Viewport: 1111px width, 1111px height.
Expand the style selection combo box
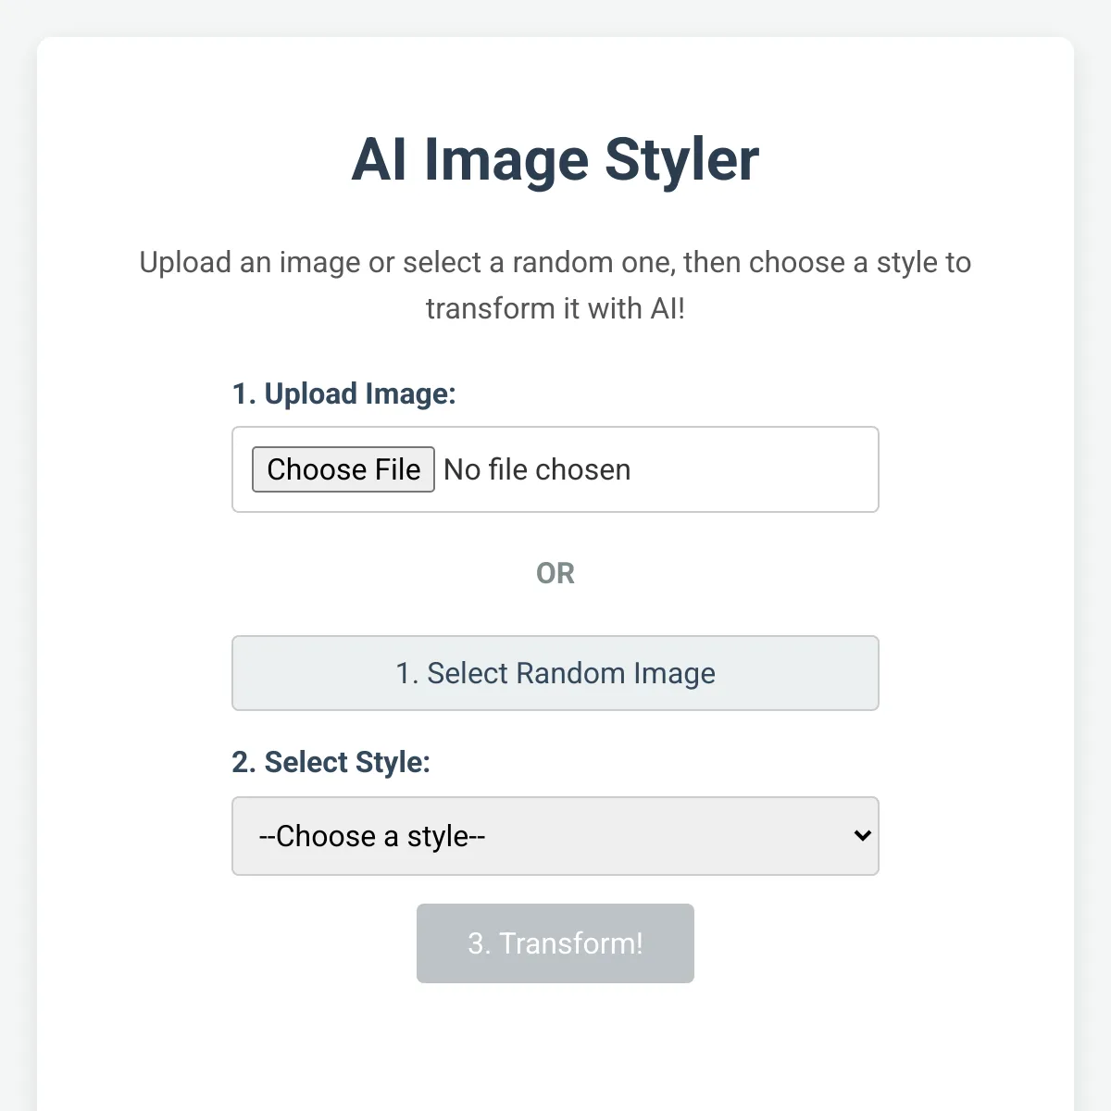[x=555, y=836]
